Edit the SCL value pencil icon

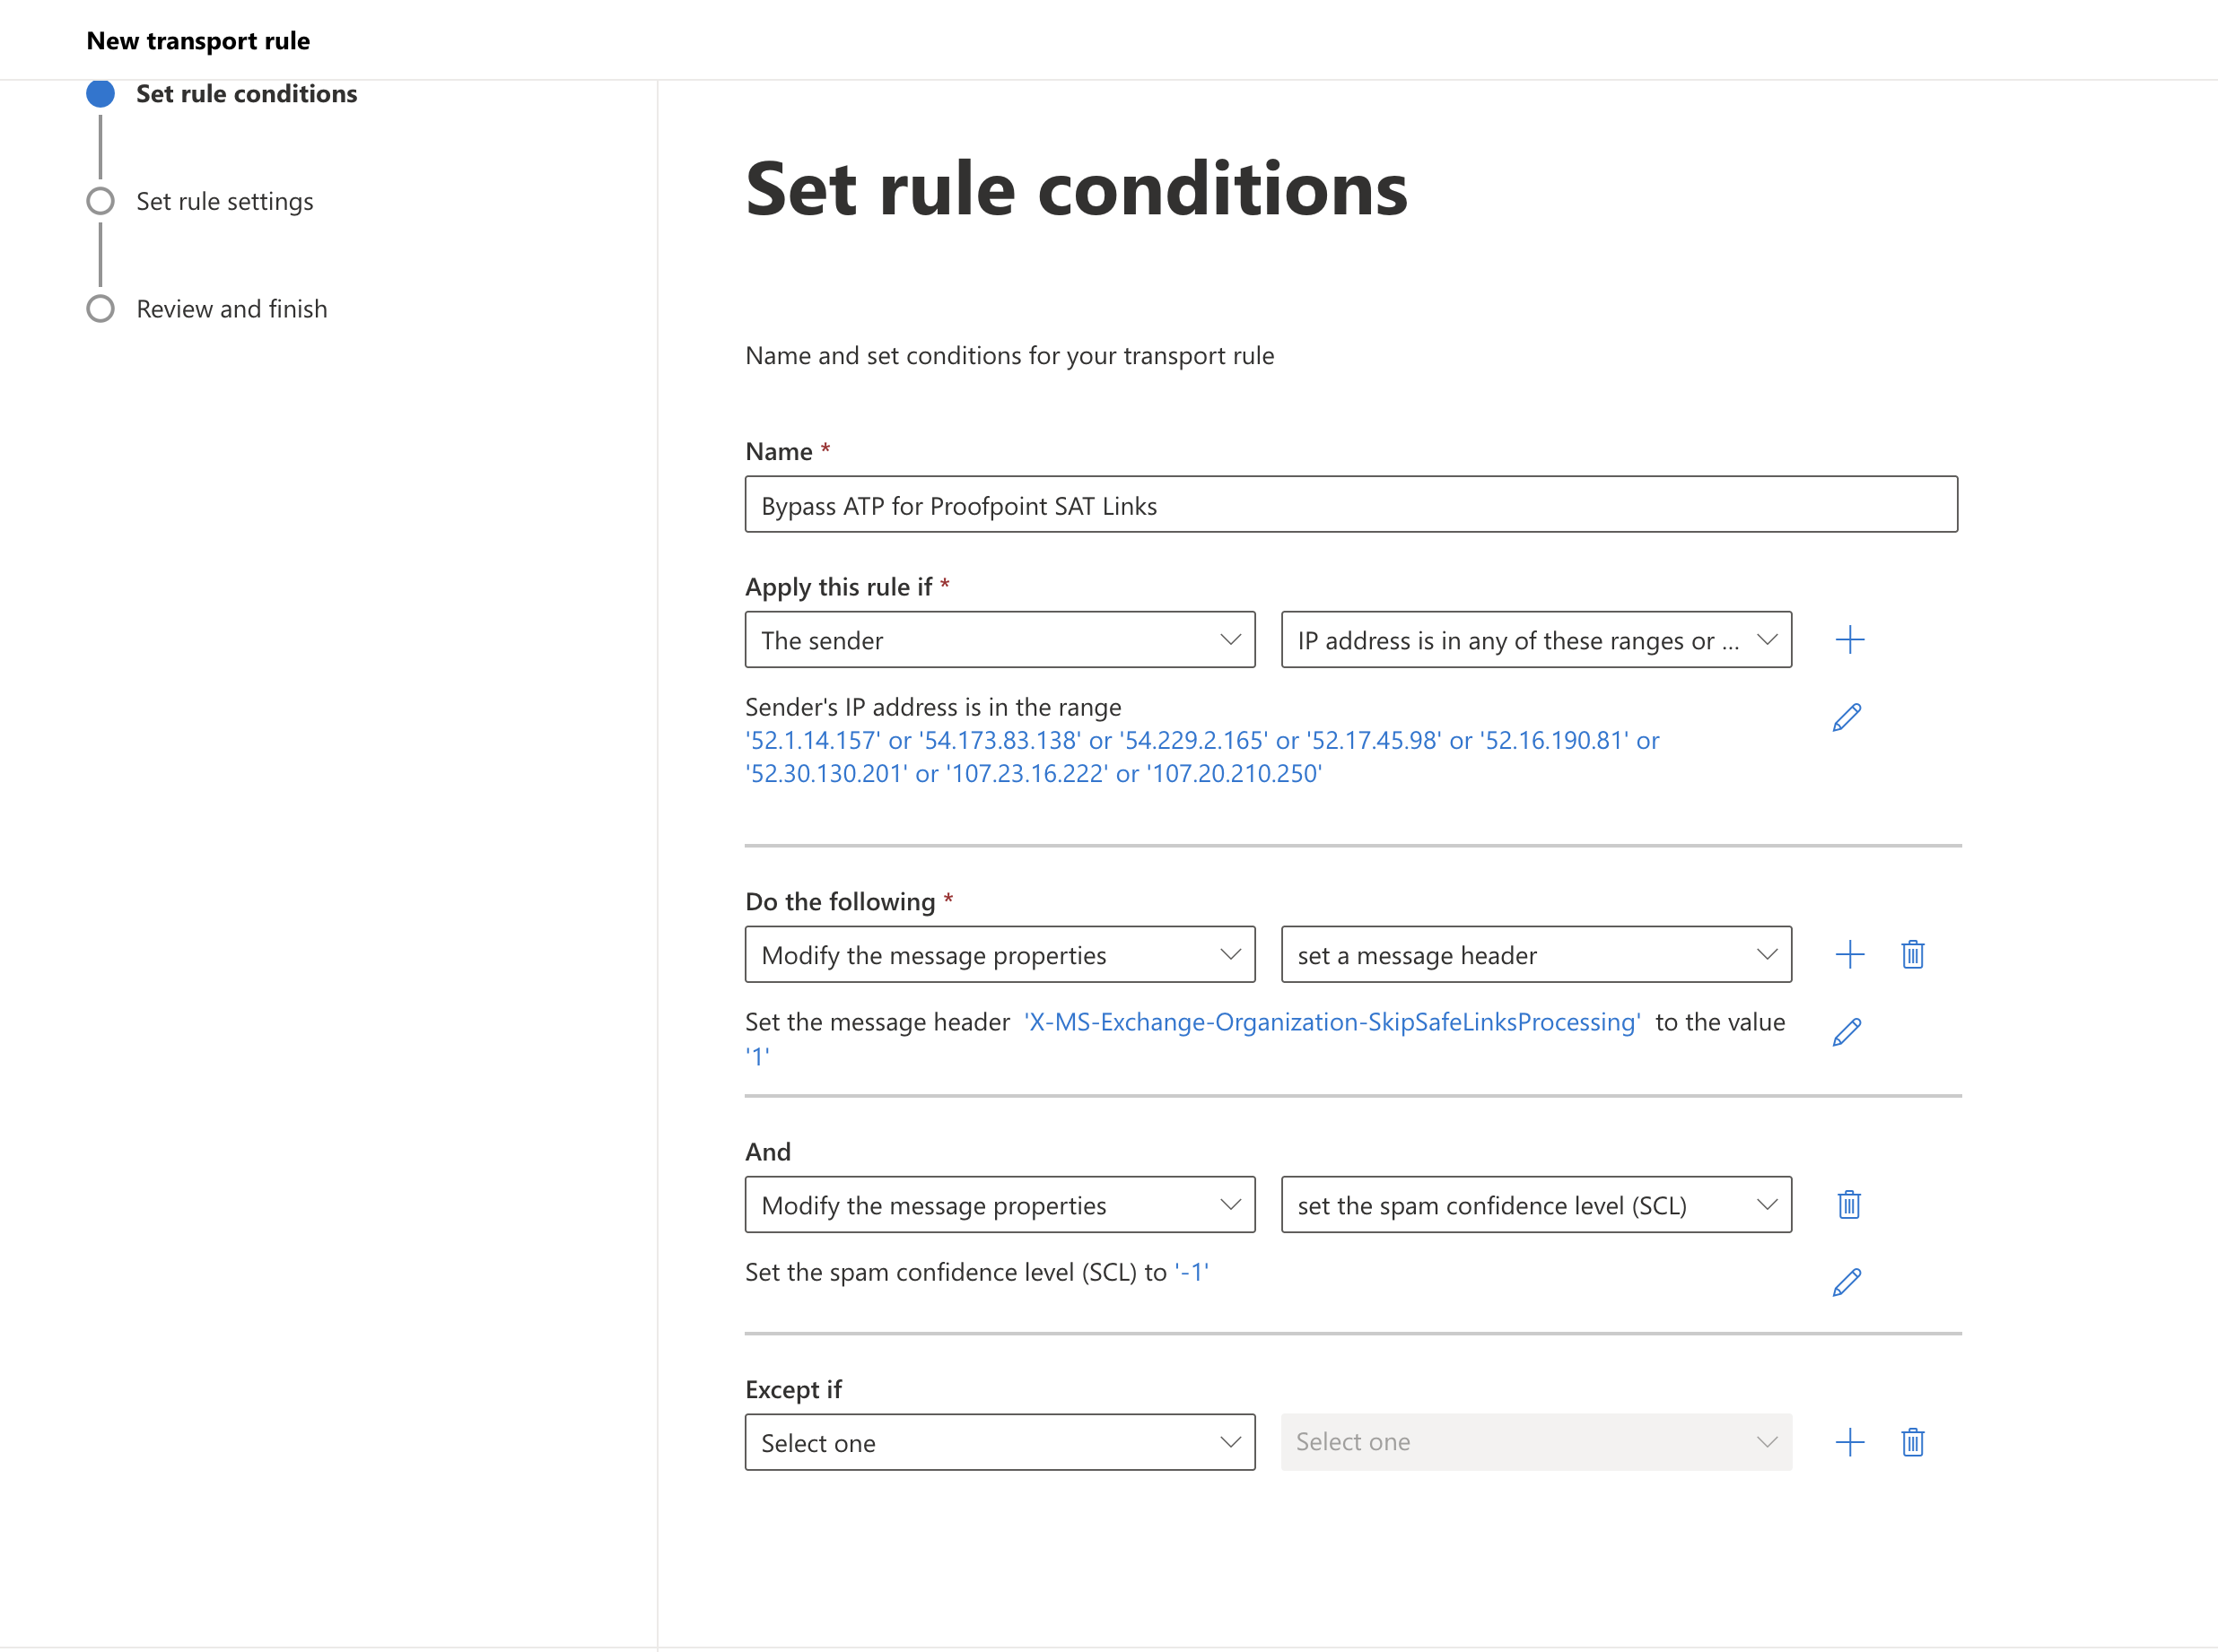click(1846, 1282)
